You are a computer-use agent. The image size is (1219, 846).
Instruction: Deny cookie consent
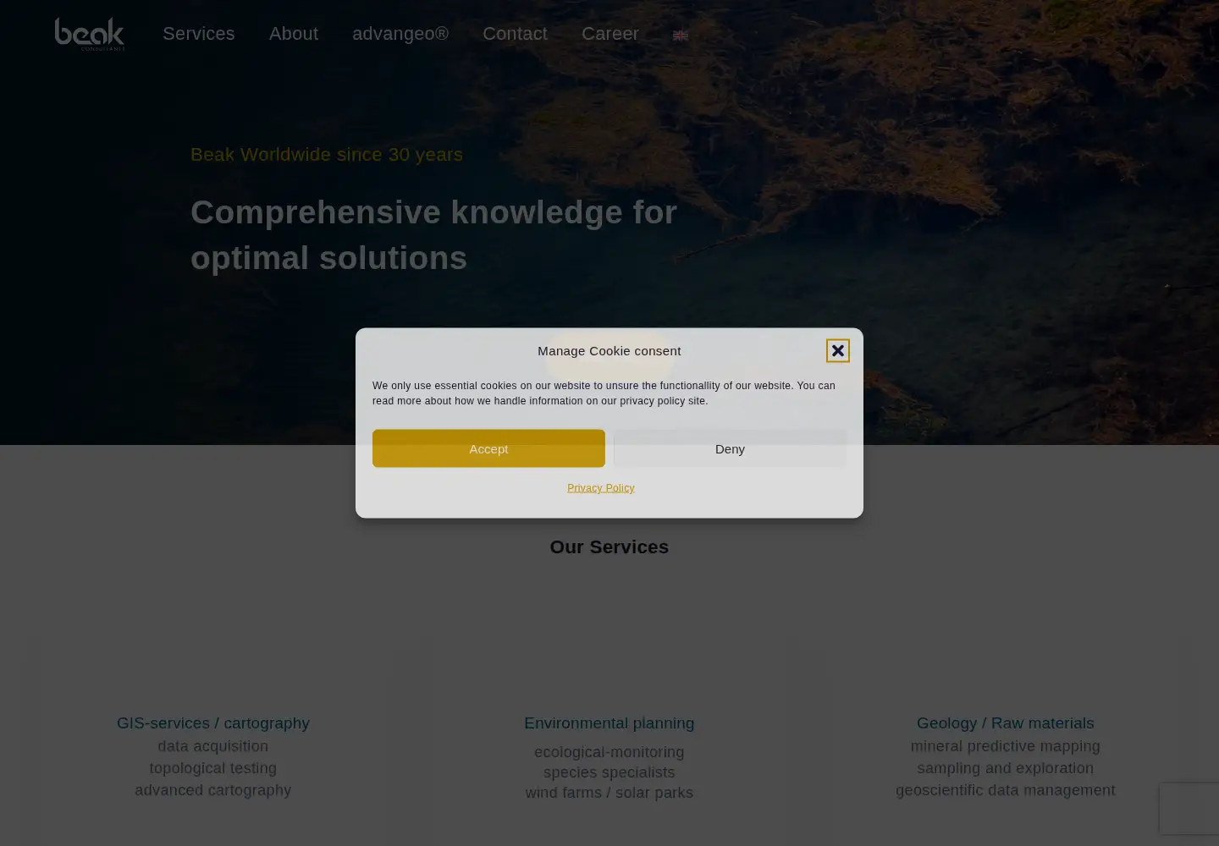pyautogui.click(x=730, y=448)
